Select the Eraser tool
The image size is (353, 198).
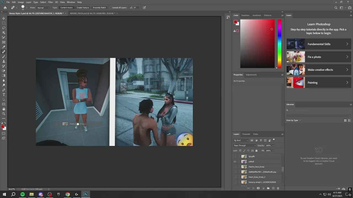point(4,71)
